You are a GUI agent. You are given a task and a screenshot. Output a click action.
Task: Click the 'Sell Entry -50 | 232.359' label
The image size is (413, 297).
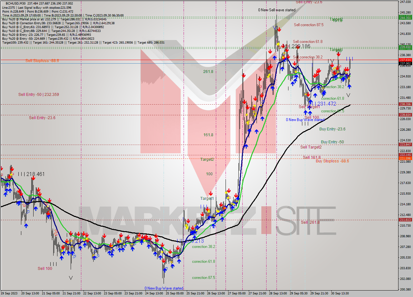pos(39,95)
